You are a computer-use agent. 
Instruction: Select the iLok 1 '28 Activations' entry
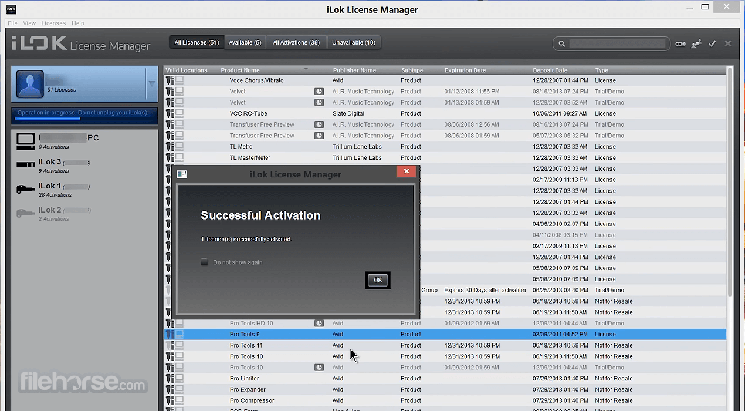pyautogui.click(x=84, y=190)
